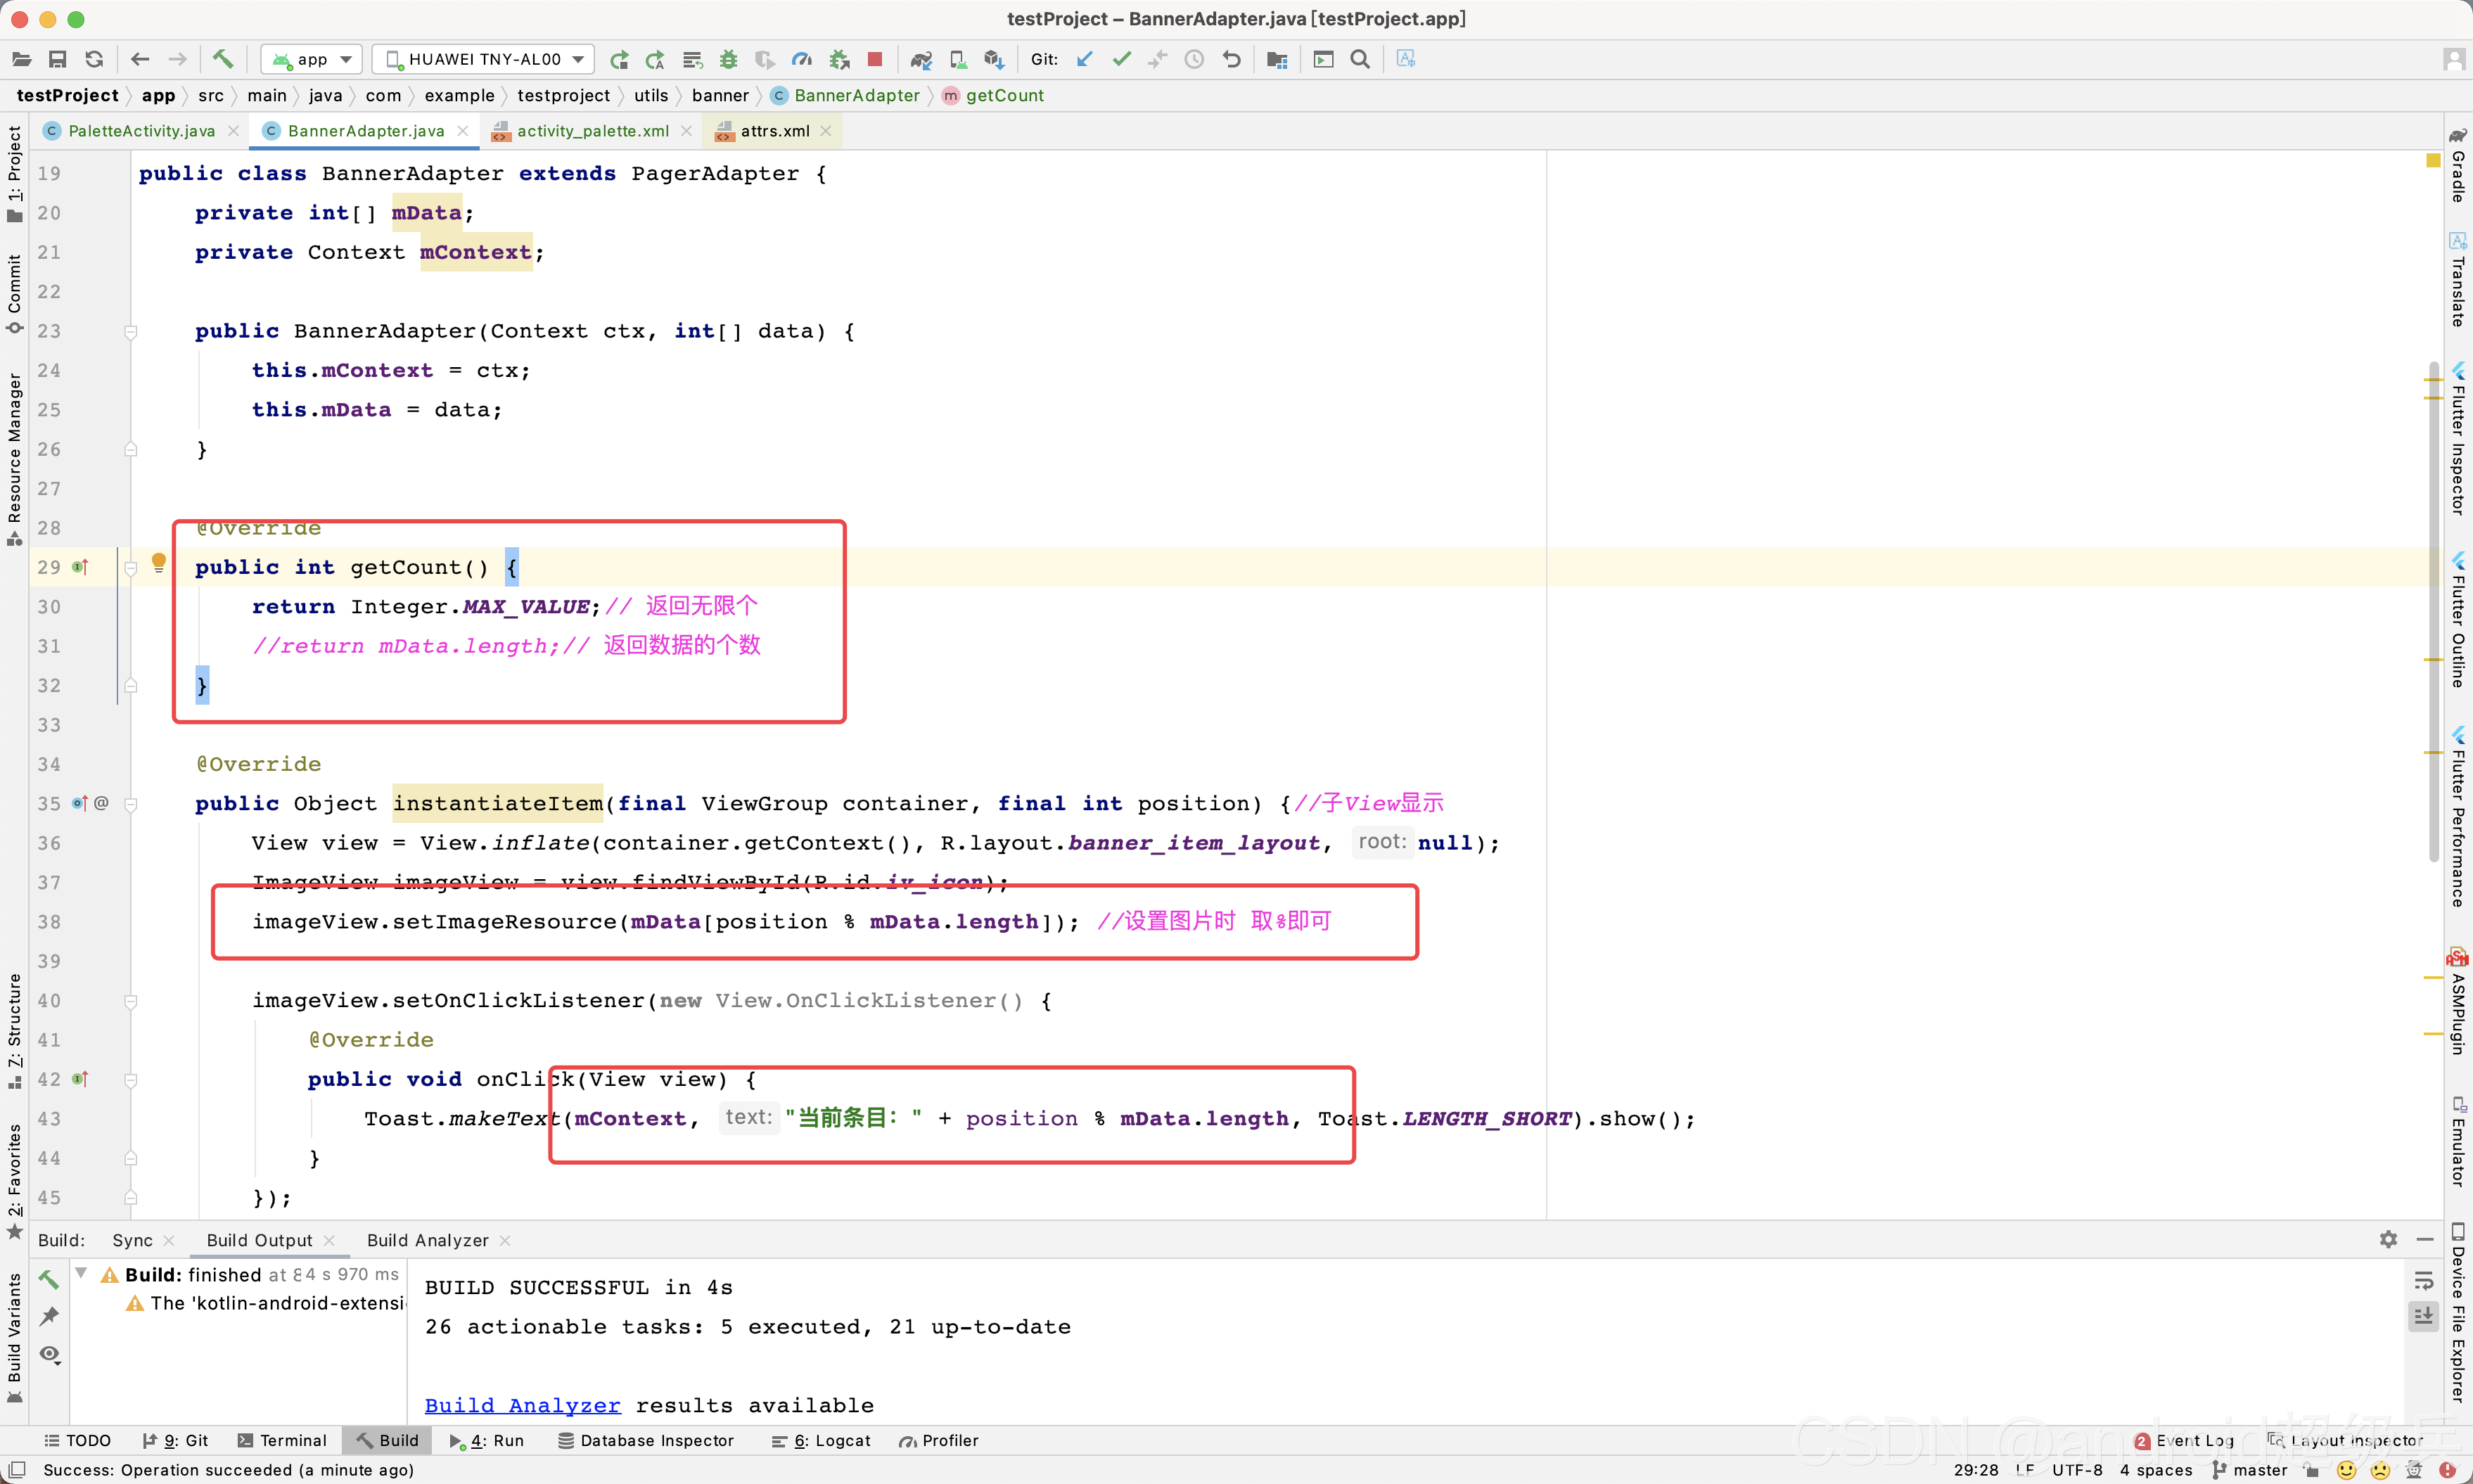Open Gradle side panel
Screen dimensions: 2473x1484
click(x=2457, y=165)
